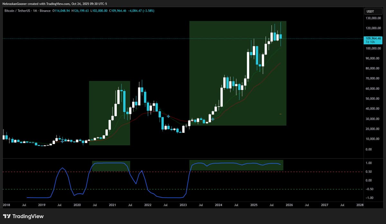This screenshot has width=386, height=224.
Task: Select the 2021 label on the time axis
Action: 112,205
